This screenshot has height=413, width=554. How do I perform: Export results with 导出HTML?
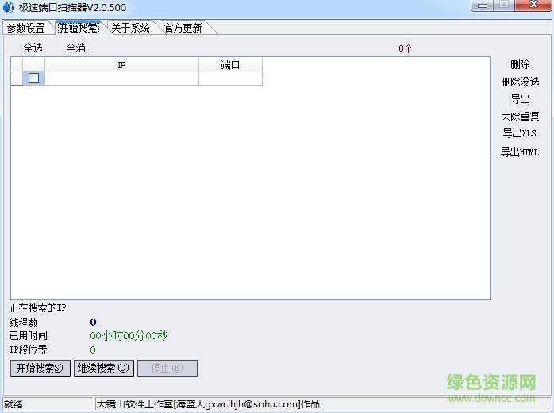point(520,152)
